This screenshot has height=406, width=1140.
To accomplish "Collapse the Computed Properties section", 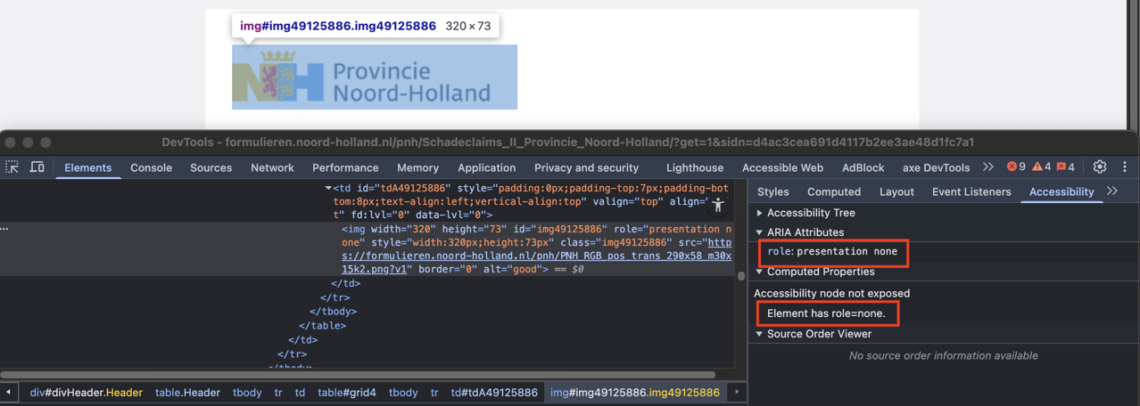I will pos(760,272).
